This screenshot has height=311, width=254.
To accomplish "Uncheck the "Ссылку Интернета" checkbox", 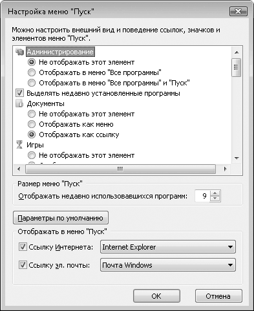I will click(x=23, y=247).
